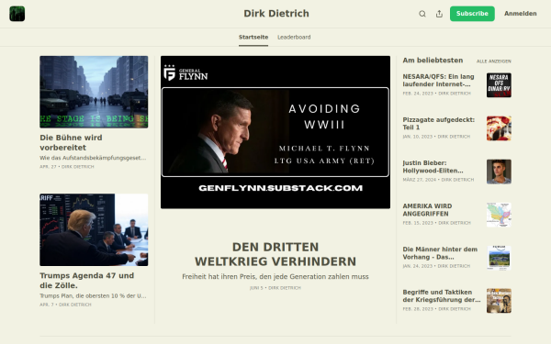The image size is (551, 344).
Task: Click the publication logo icon
Action: 17,14
